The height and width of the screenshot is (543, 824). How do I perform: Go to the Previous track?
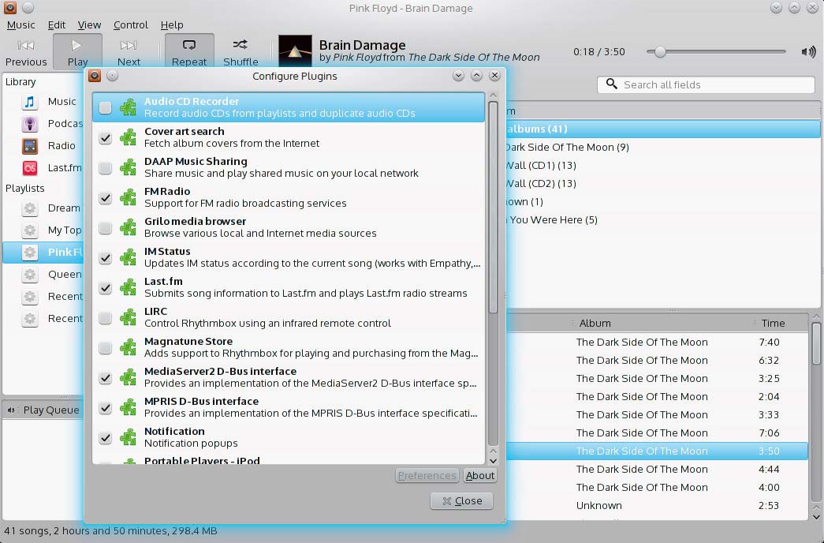click(x=26, y=52)
